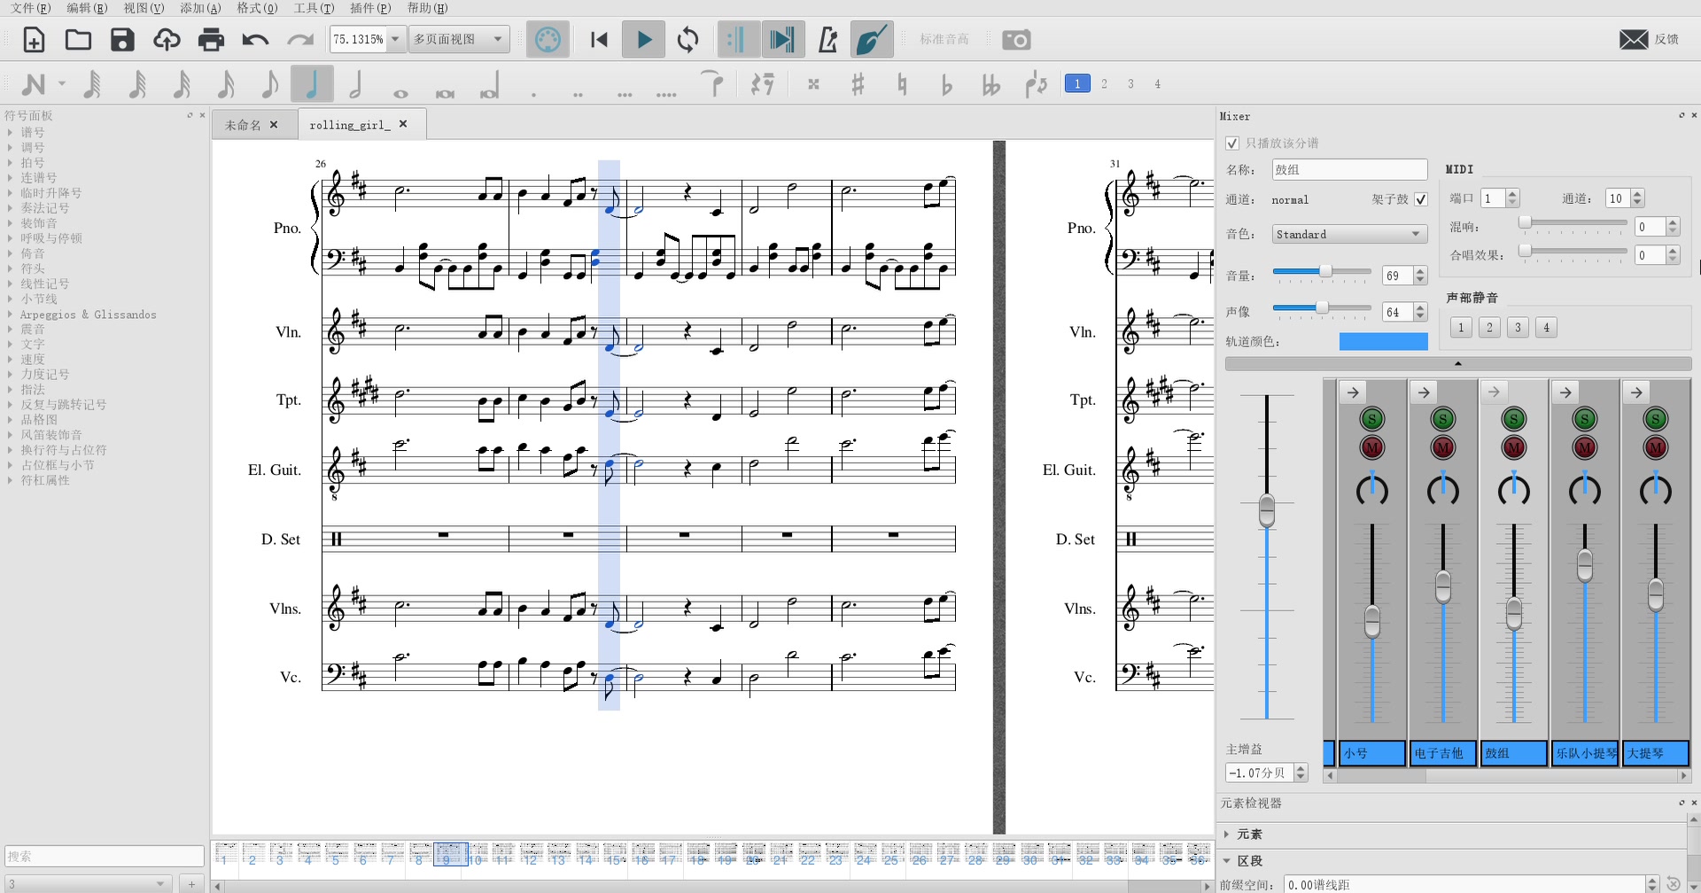
Task: Click the snapshot camera icon
Action: pos(1017,39)
